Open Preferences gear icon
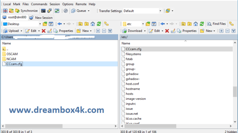This screenshot has height=133, width=238. pyautogui.click(x=66, y=11)
